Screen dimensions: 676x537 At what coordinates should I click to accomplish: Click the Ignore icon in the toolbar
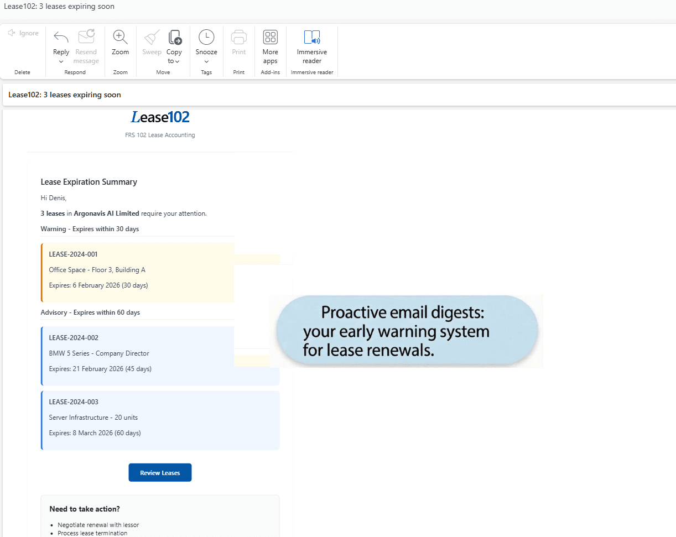(x=23, y=33)
